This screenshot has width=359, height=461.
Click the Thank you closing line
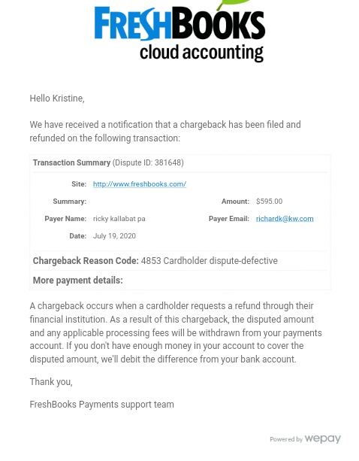pyautogui.click(x=51, y=382)
